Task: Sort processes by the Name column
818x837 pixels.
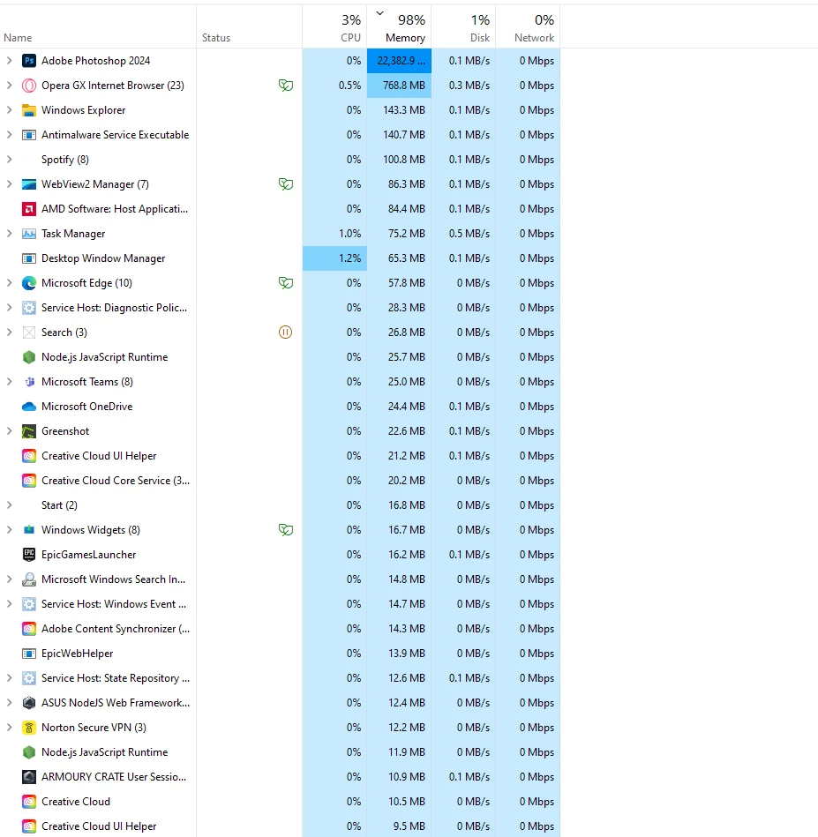Action: [98, 27]
